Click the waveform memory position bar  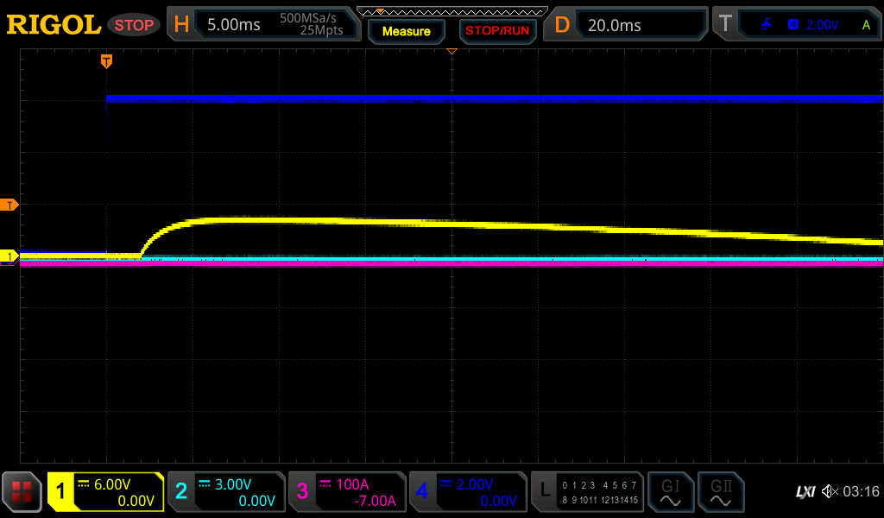(x=451, y=11)
